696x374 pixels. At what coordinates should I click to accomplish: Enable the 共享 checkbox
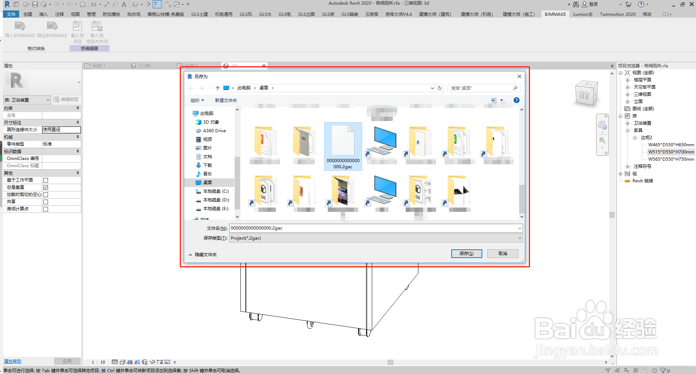[x=45, y=202]
